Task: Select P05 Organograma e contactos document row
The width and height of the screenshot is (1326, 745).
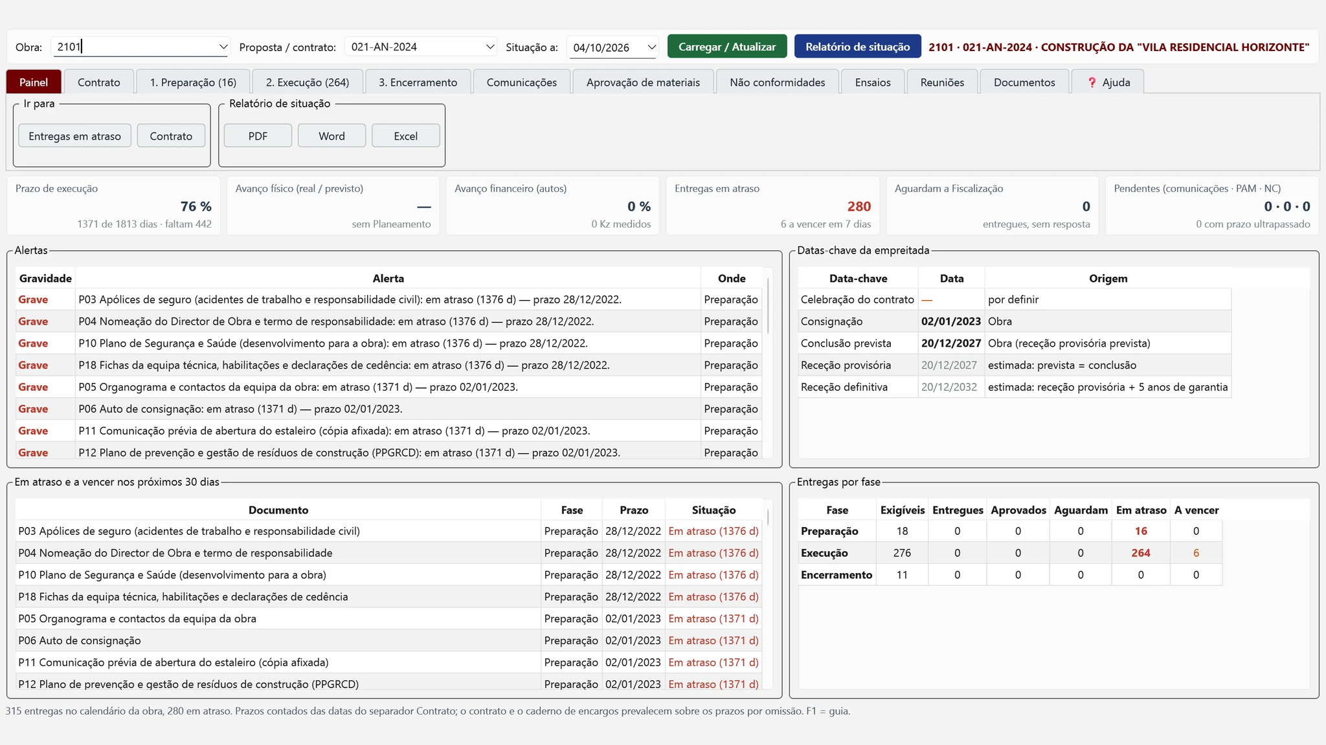Action: pos(388,619)
